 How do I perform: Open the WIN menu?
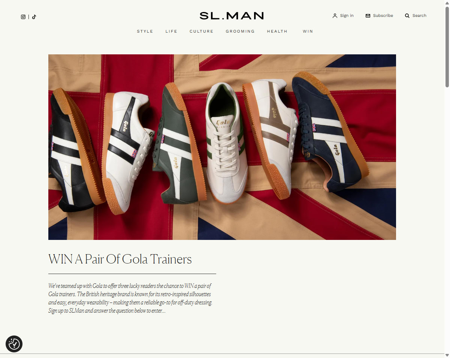pos(308,31)
